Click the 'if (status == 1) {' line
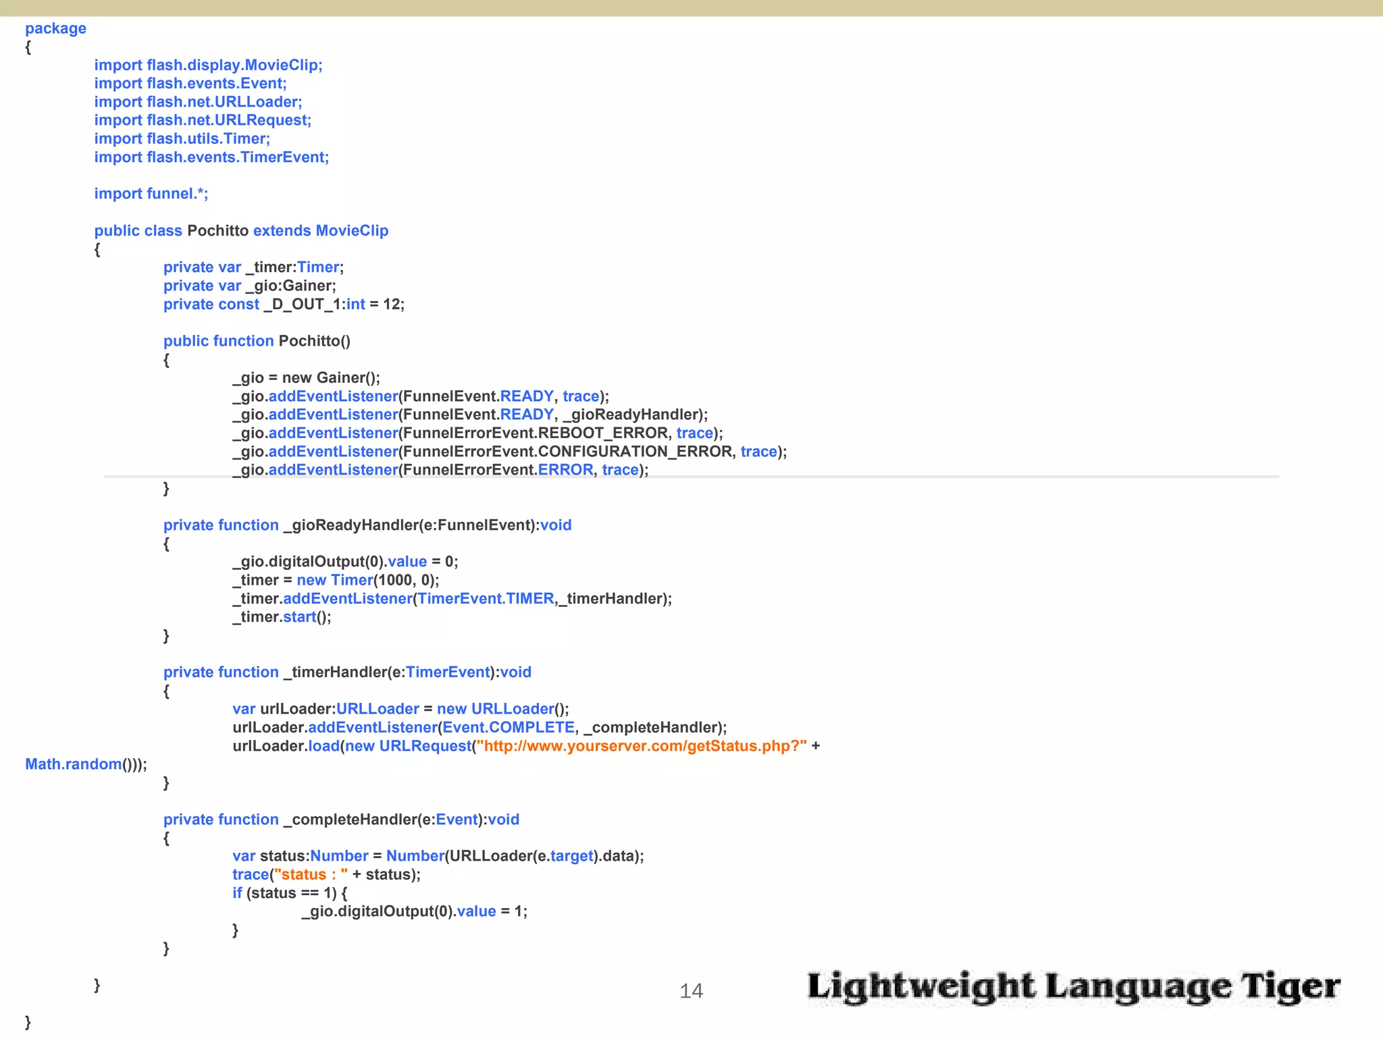The width and height of the screenshot is (1383, 1037). pyautogui.click(x=290, y=893)
